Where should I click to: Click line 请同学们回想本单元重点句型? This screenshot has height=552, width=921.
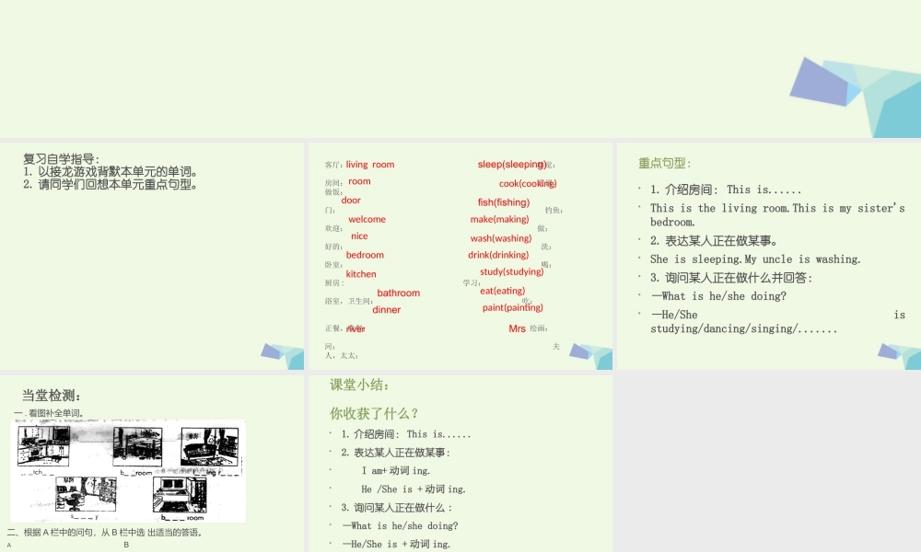click(111, 184)
